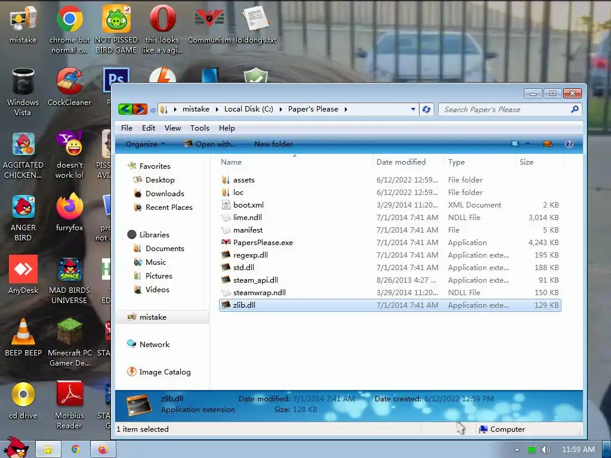The image size is (611, 458).
Task: Open the File Explorer taskbar icon
Action: point(48,450)
